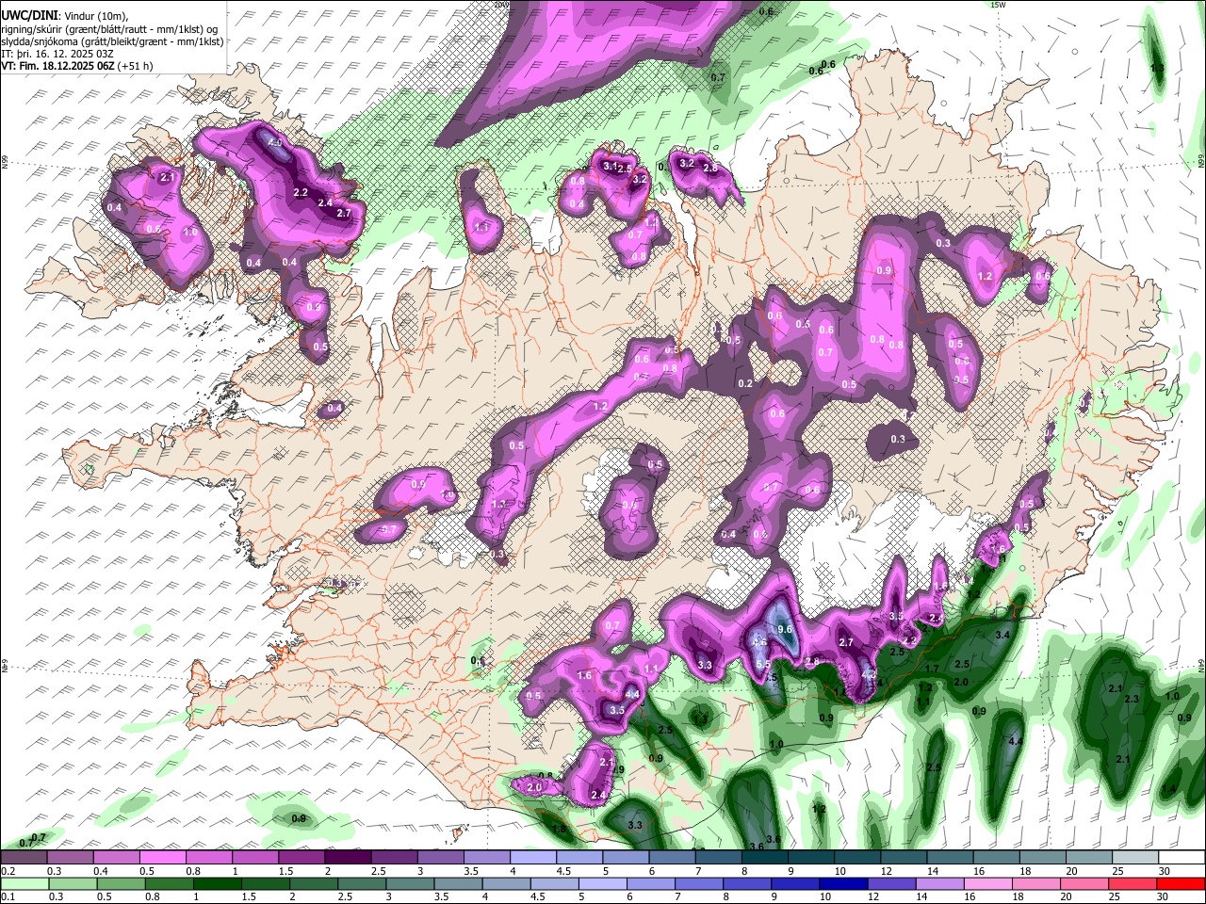Select the bright pink 0.5 swatch in snow legend
Screen dimensions: 1206x904
tap(162, 857)
